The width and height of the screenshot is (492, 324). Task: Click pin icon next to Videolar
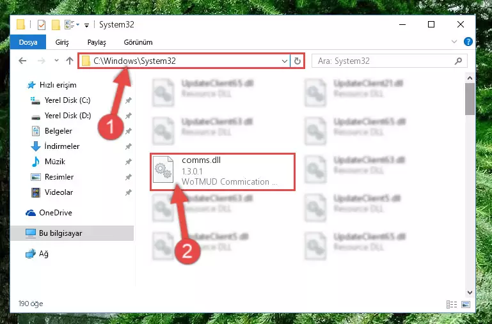pos(129,193)
